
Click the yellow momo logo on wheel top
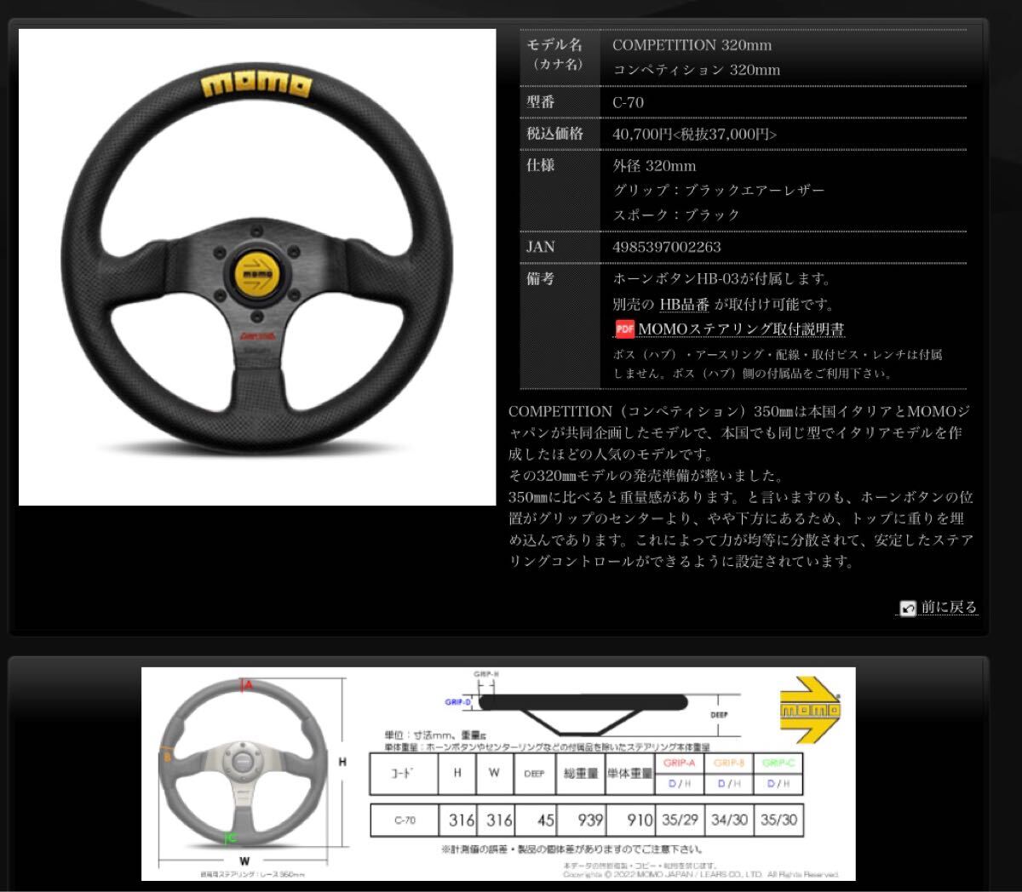[x=256, y=85]
